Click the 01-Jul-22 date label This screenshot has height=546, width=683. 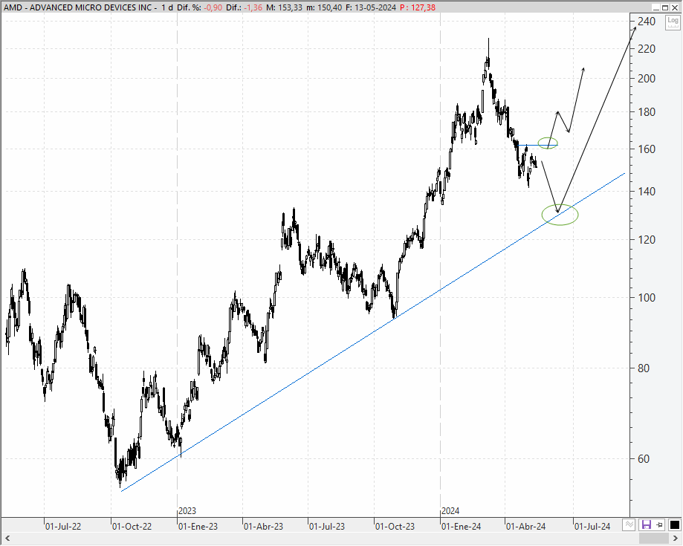click(63, 527)
